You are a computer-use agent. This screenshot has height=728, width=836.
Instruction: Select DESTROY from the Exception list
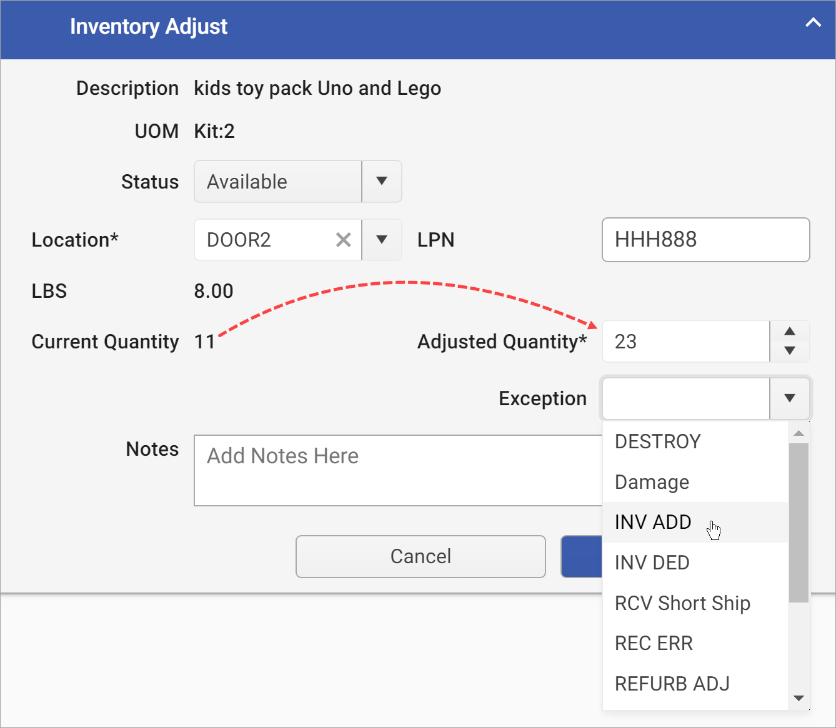click(657, 441)
